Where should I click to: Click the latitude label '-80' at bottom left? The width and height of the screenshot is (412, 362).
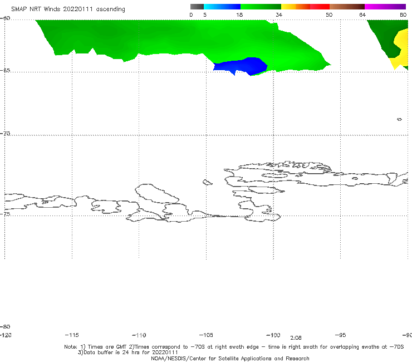click(5, 327)
